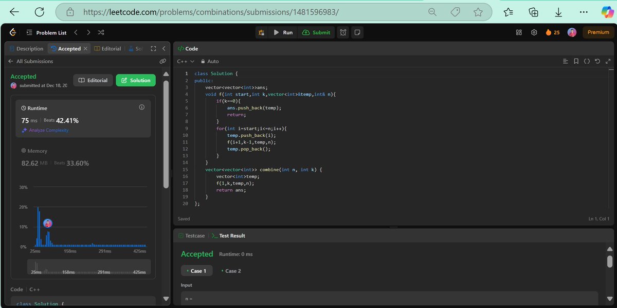617x308 pixels.
Task: Click Analyze Complexity link
Action: (x=45, y=130)
